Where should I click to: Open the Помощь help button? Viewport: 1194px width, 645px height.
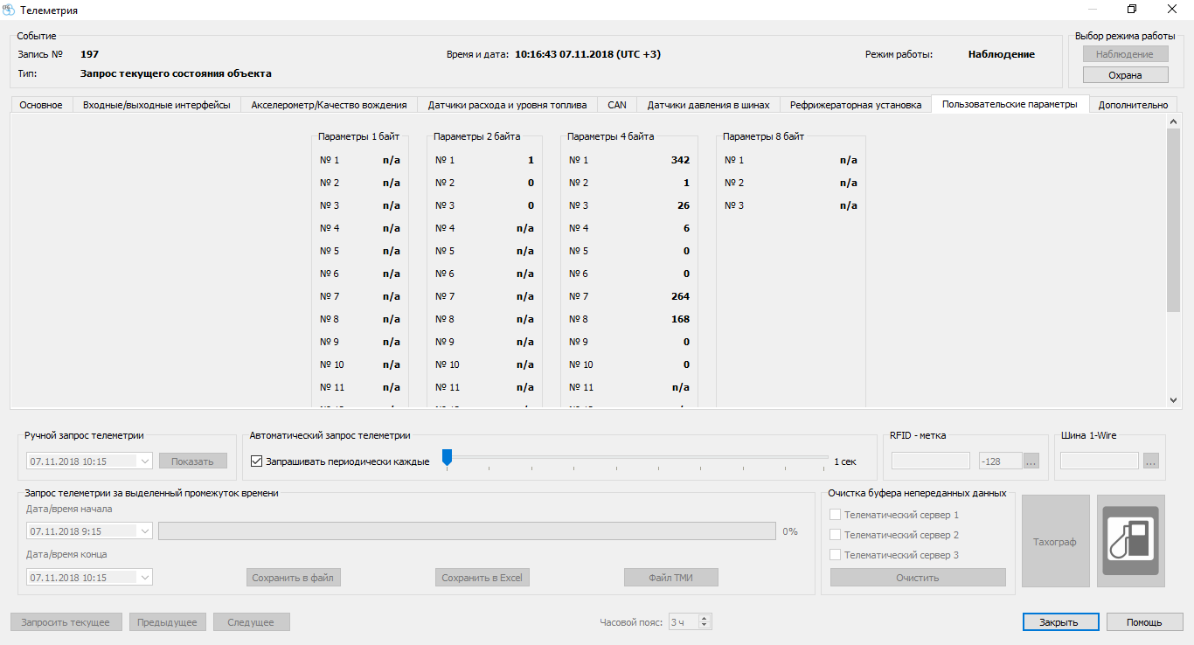tap(1143, 622)
